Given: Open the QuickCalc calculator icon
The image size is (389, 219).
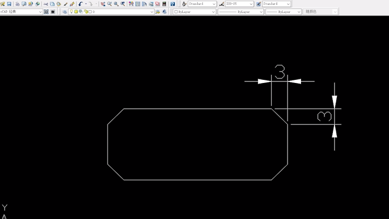Looking at the screenshot, I should [x=164, y=4].
